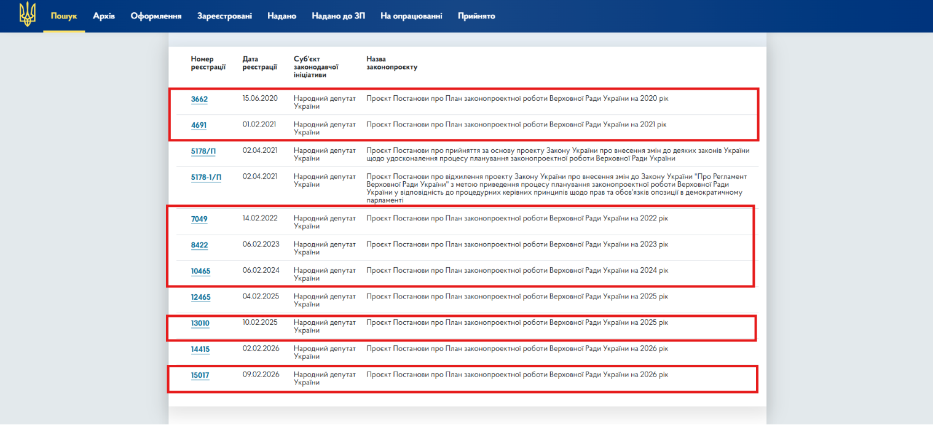Click the 2026 plan title in row 14415
Viewport: 933px width, 425px height.
[x=517, y=348]
